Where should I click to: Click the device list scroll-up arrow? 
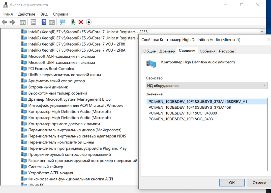pyautogui.click(x=262, y=32)
